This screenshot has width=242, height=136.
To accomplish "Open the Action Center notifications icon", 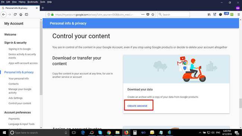I will [x=237, y=133].
